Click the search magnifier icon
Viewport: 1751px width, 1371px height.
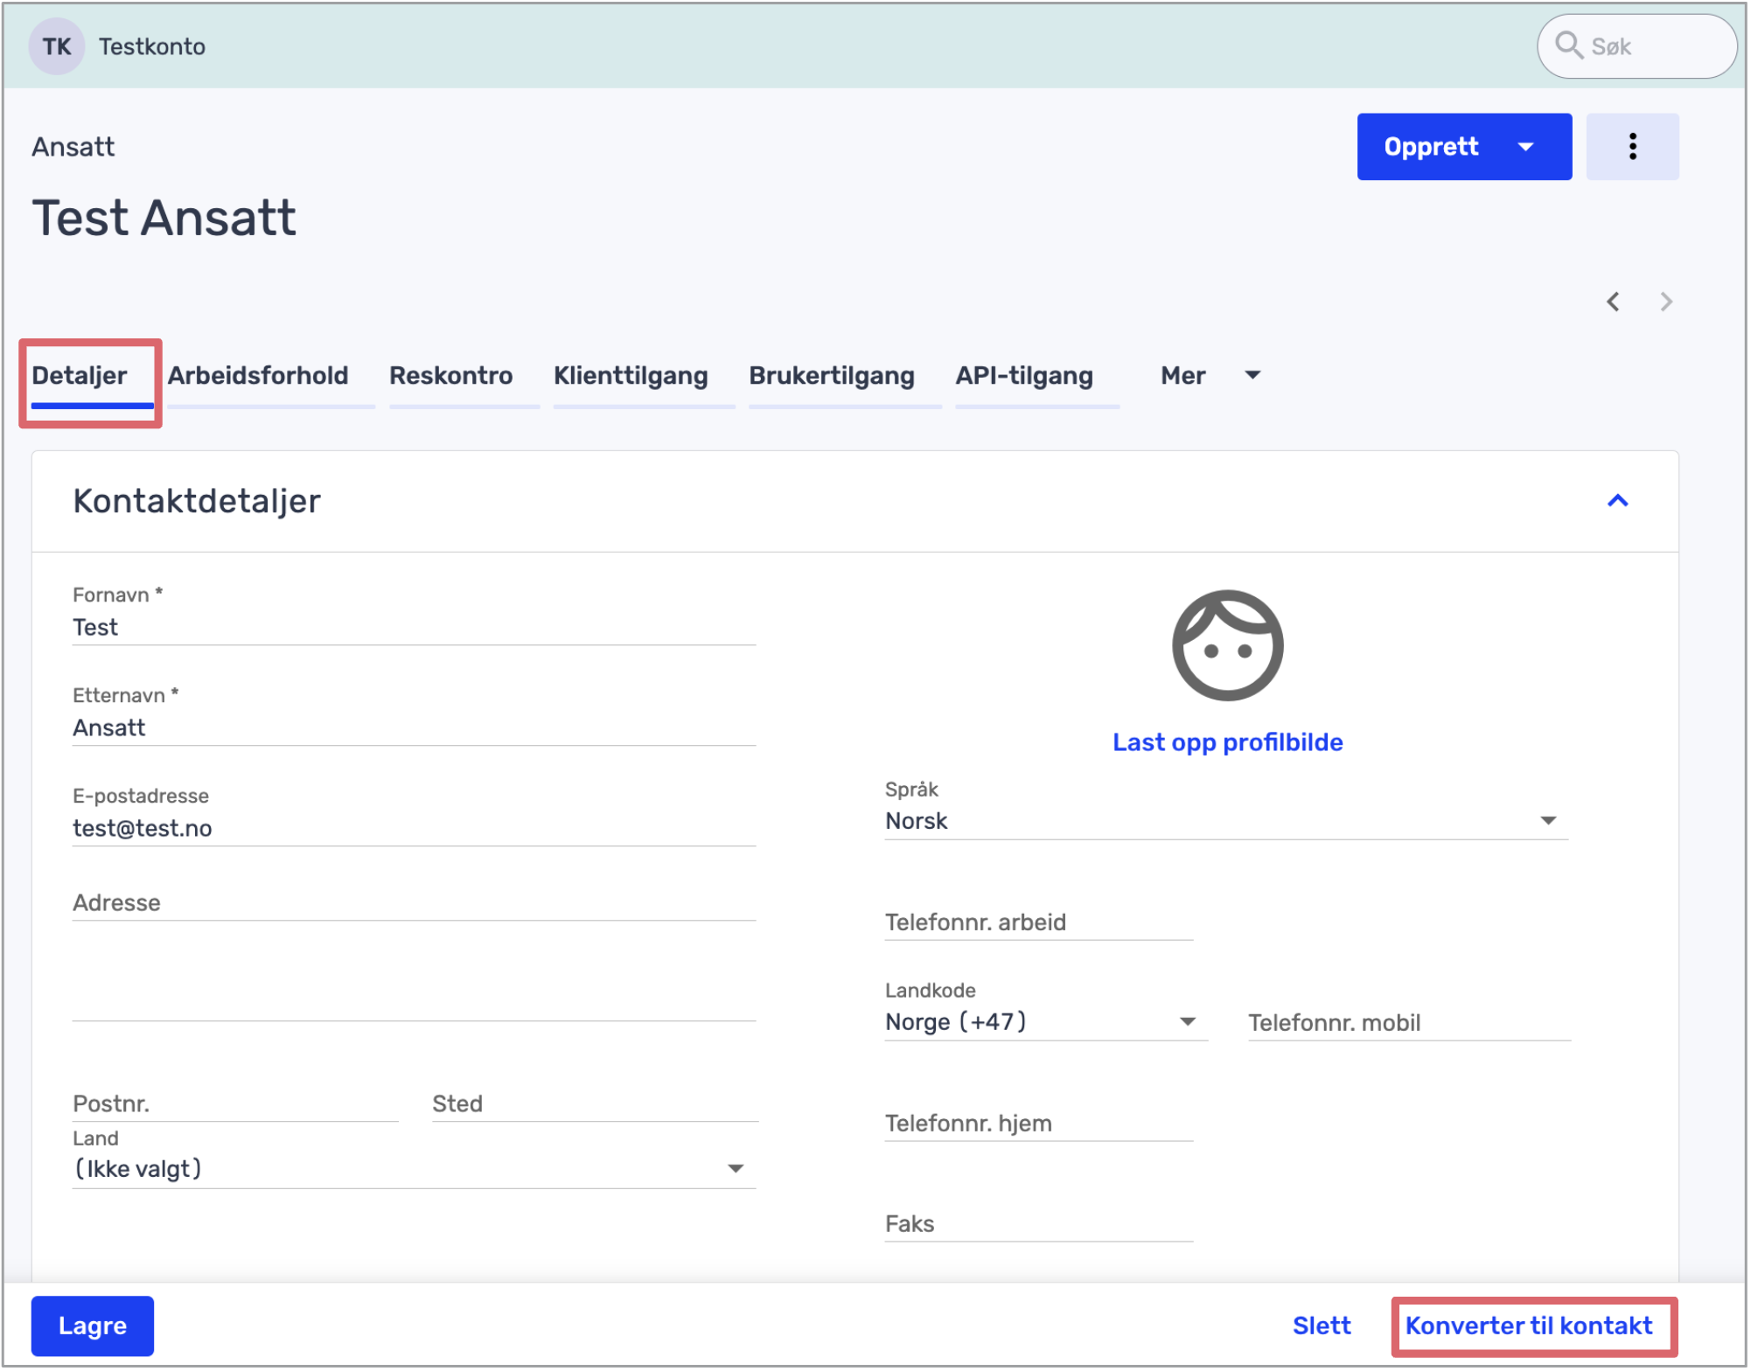(x=1568, y=45)
